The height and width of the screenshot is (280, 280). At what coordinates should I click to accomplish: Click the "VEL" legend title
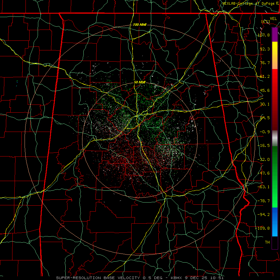click(x=273, y=19)
